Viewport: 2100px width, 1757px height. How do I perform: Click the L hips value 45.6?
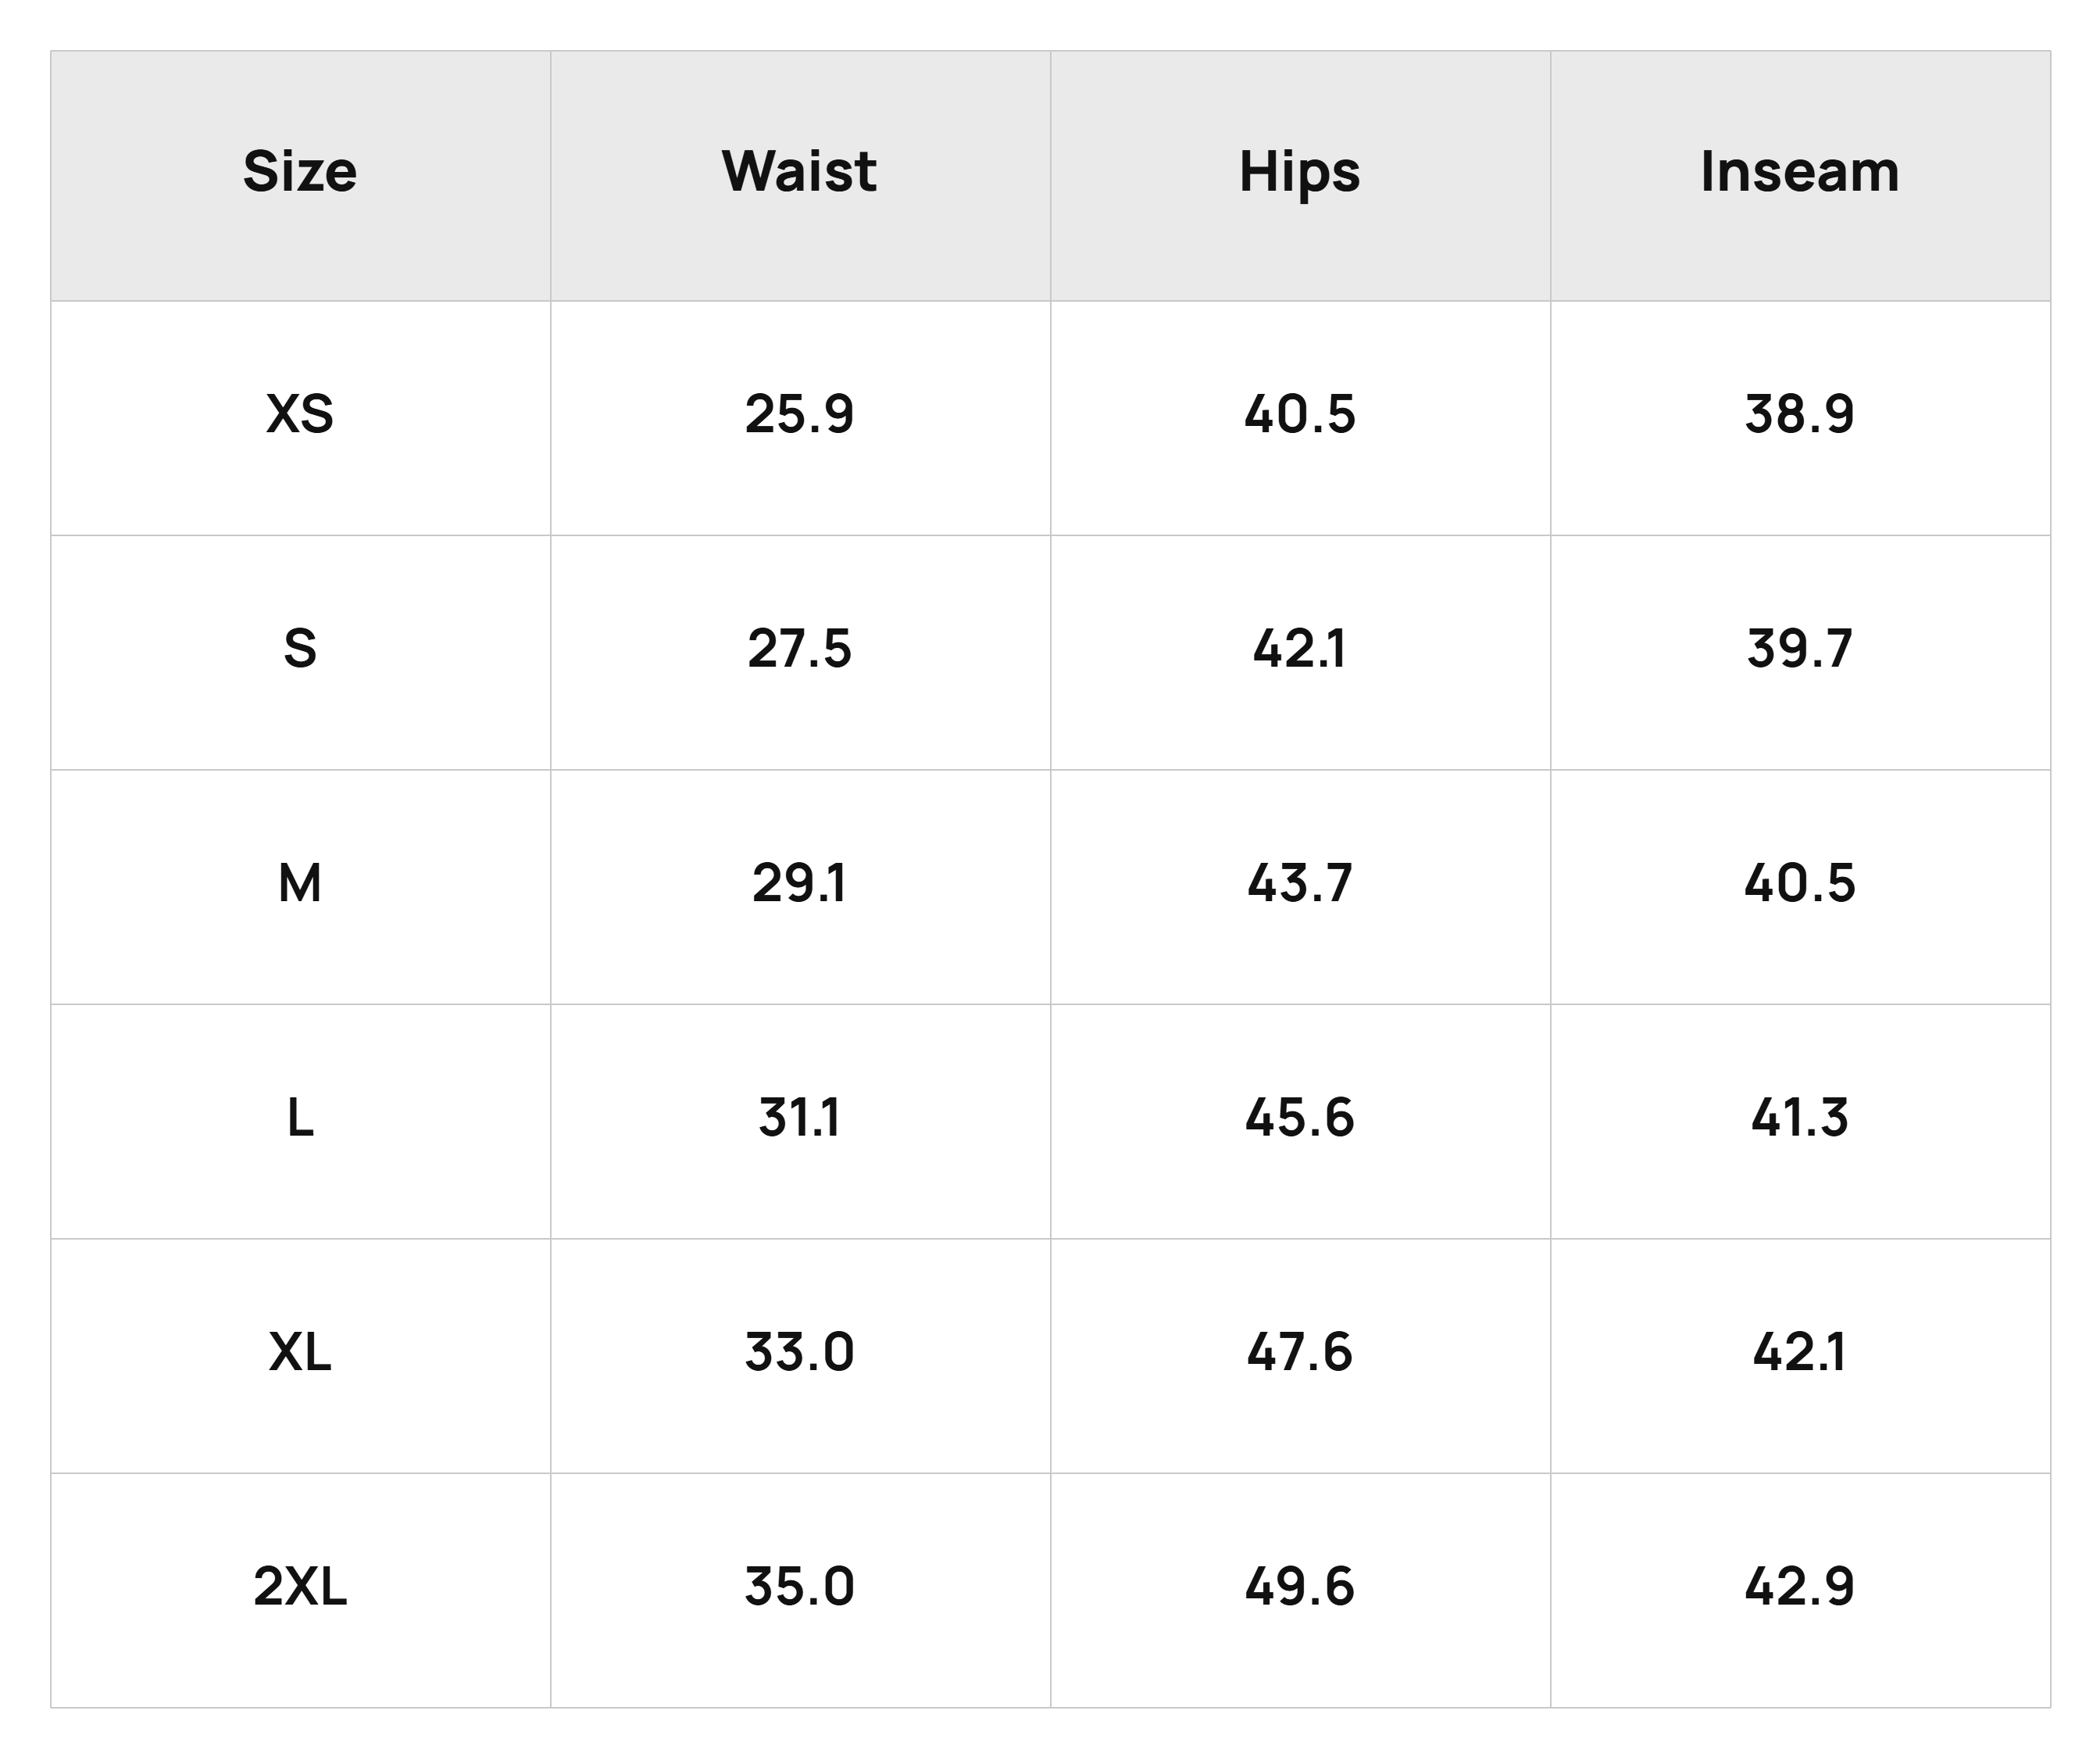[1300, 1118]
